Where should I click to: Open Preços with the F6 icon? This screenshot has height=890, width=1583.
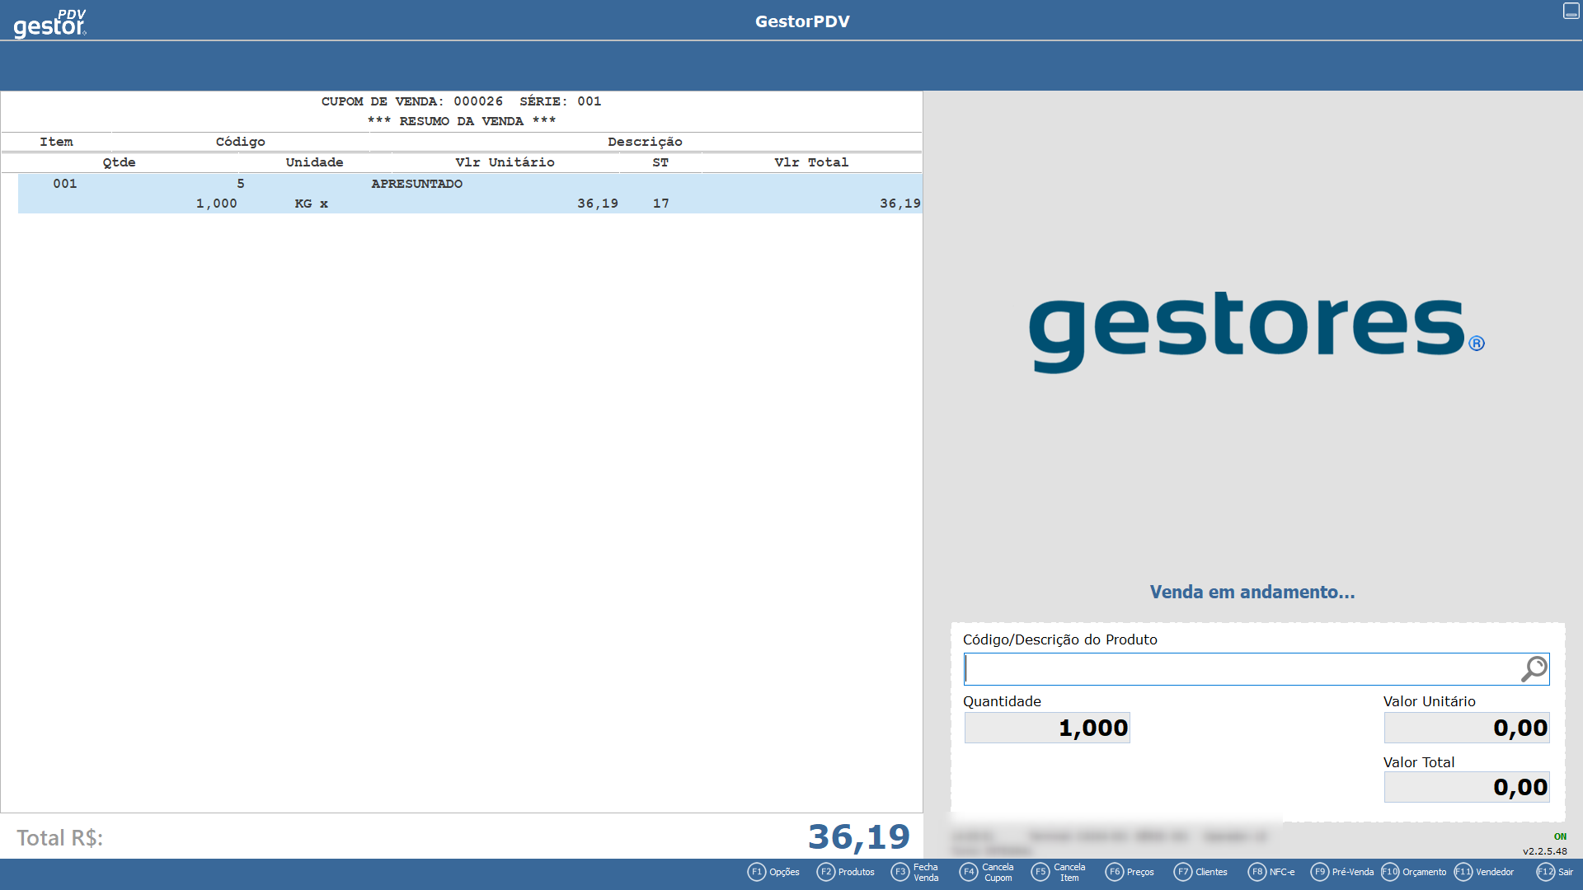(1114, 872)
